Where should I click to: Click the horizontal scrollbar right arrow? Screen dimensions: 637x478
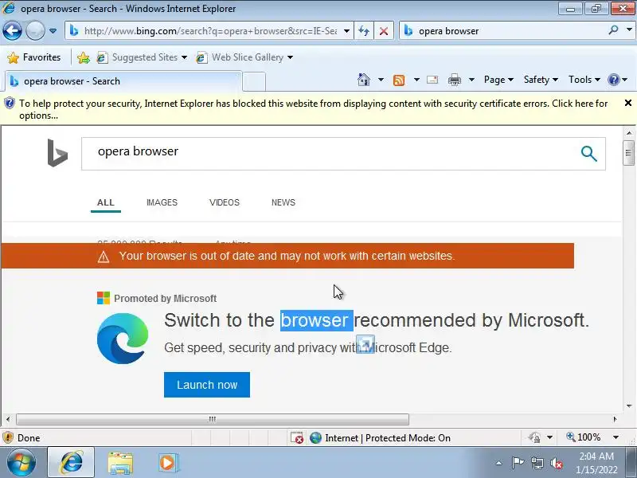point(615,419)
